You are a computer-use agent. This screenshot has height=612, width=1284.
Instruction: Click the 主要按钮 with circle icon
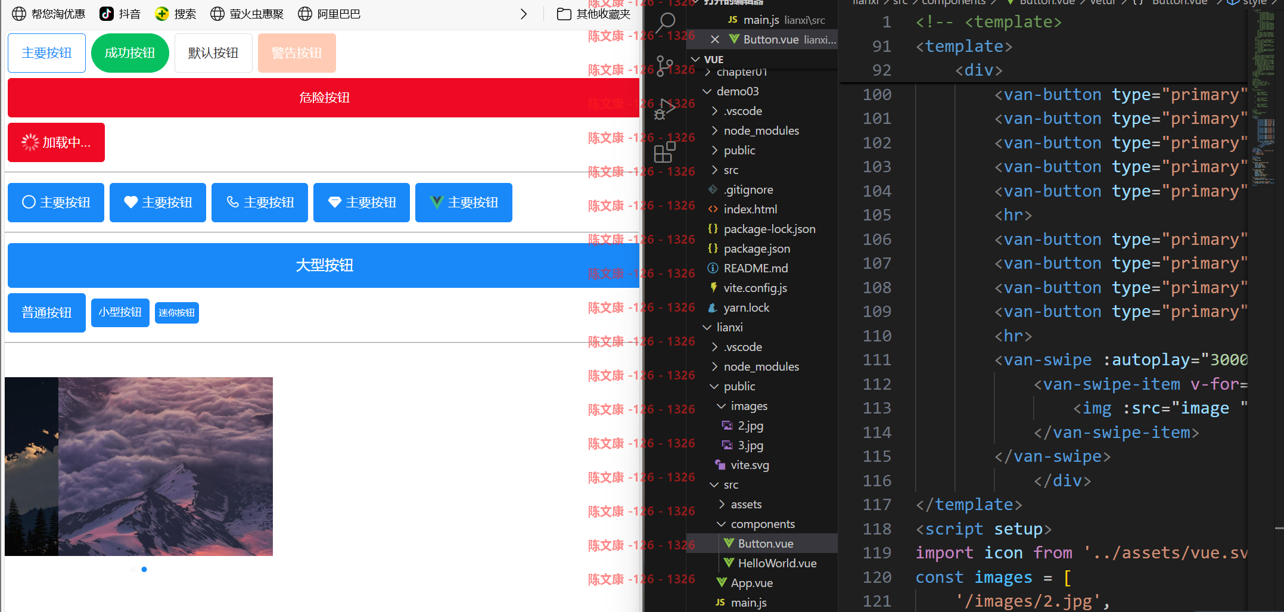click(x=56, y=203)
